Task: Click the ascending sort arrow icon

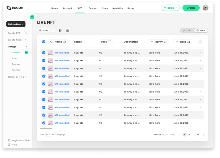Action: coord(53,30)
